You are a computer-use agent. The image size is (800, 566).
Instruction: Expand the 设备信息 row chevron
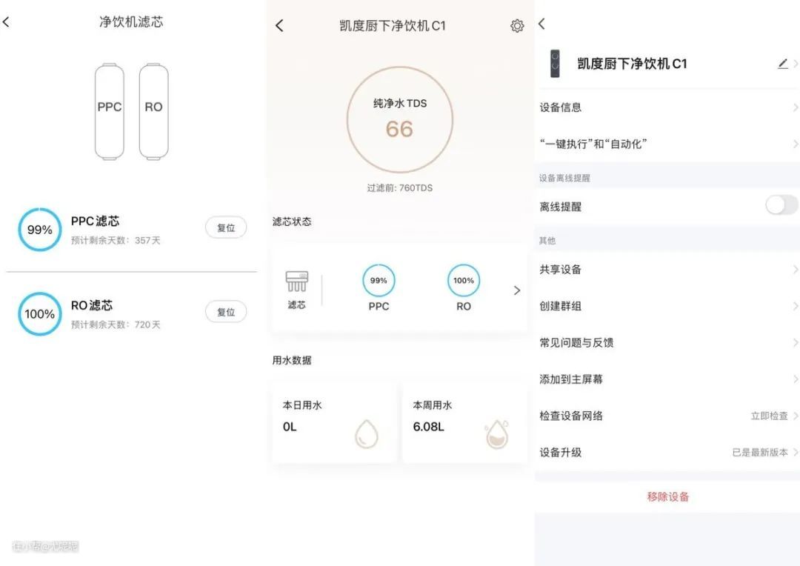(x=796, y=107)
